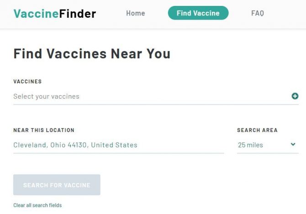Click the chevron arrow beside 25 miles

click(x=293, y=144)
